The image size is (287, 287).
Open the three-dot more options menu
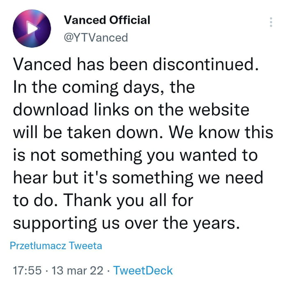pyautogui.click(x=271, y=23)
